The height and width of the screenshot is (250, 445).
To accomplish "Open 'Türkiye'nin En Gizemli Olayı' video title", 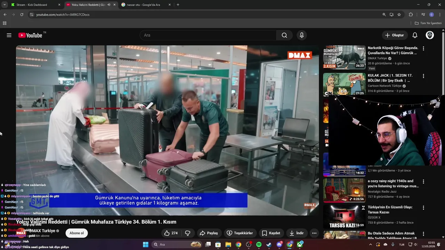I will (x=390, y=210).
